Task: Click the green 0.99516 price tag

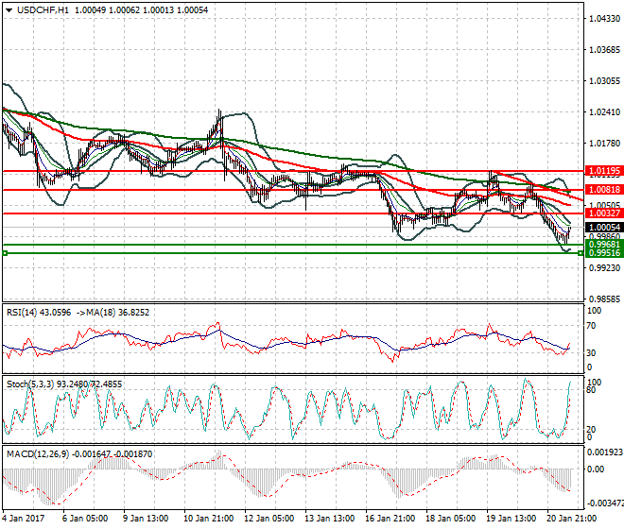Action: 602,253
